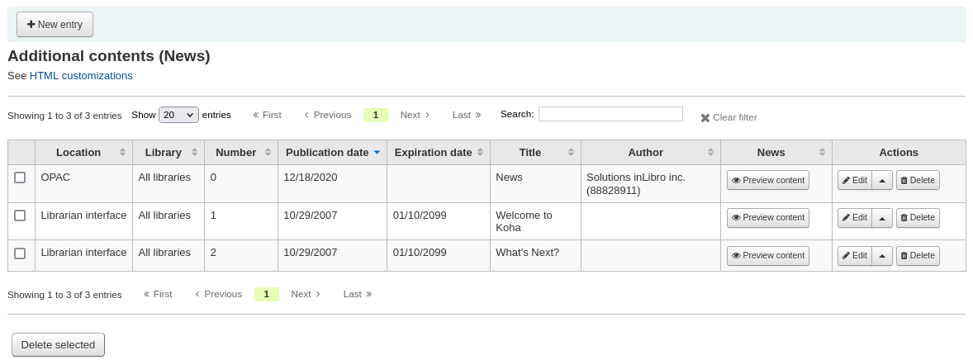
Task: Click the Clear filter X icon
Action: point(705,118)
